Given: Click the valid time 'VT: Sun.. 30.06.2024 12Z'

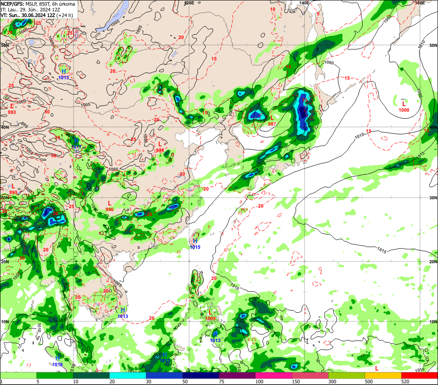Looking at the screenshot, I should pos(28,15).
